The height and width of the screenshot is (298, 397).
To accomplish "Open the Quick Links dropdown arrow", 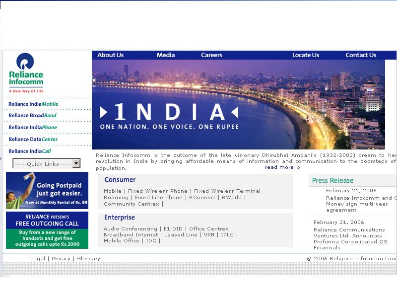I will click(x=76, y=163).
